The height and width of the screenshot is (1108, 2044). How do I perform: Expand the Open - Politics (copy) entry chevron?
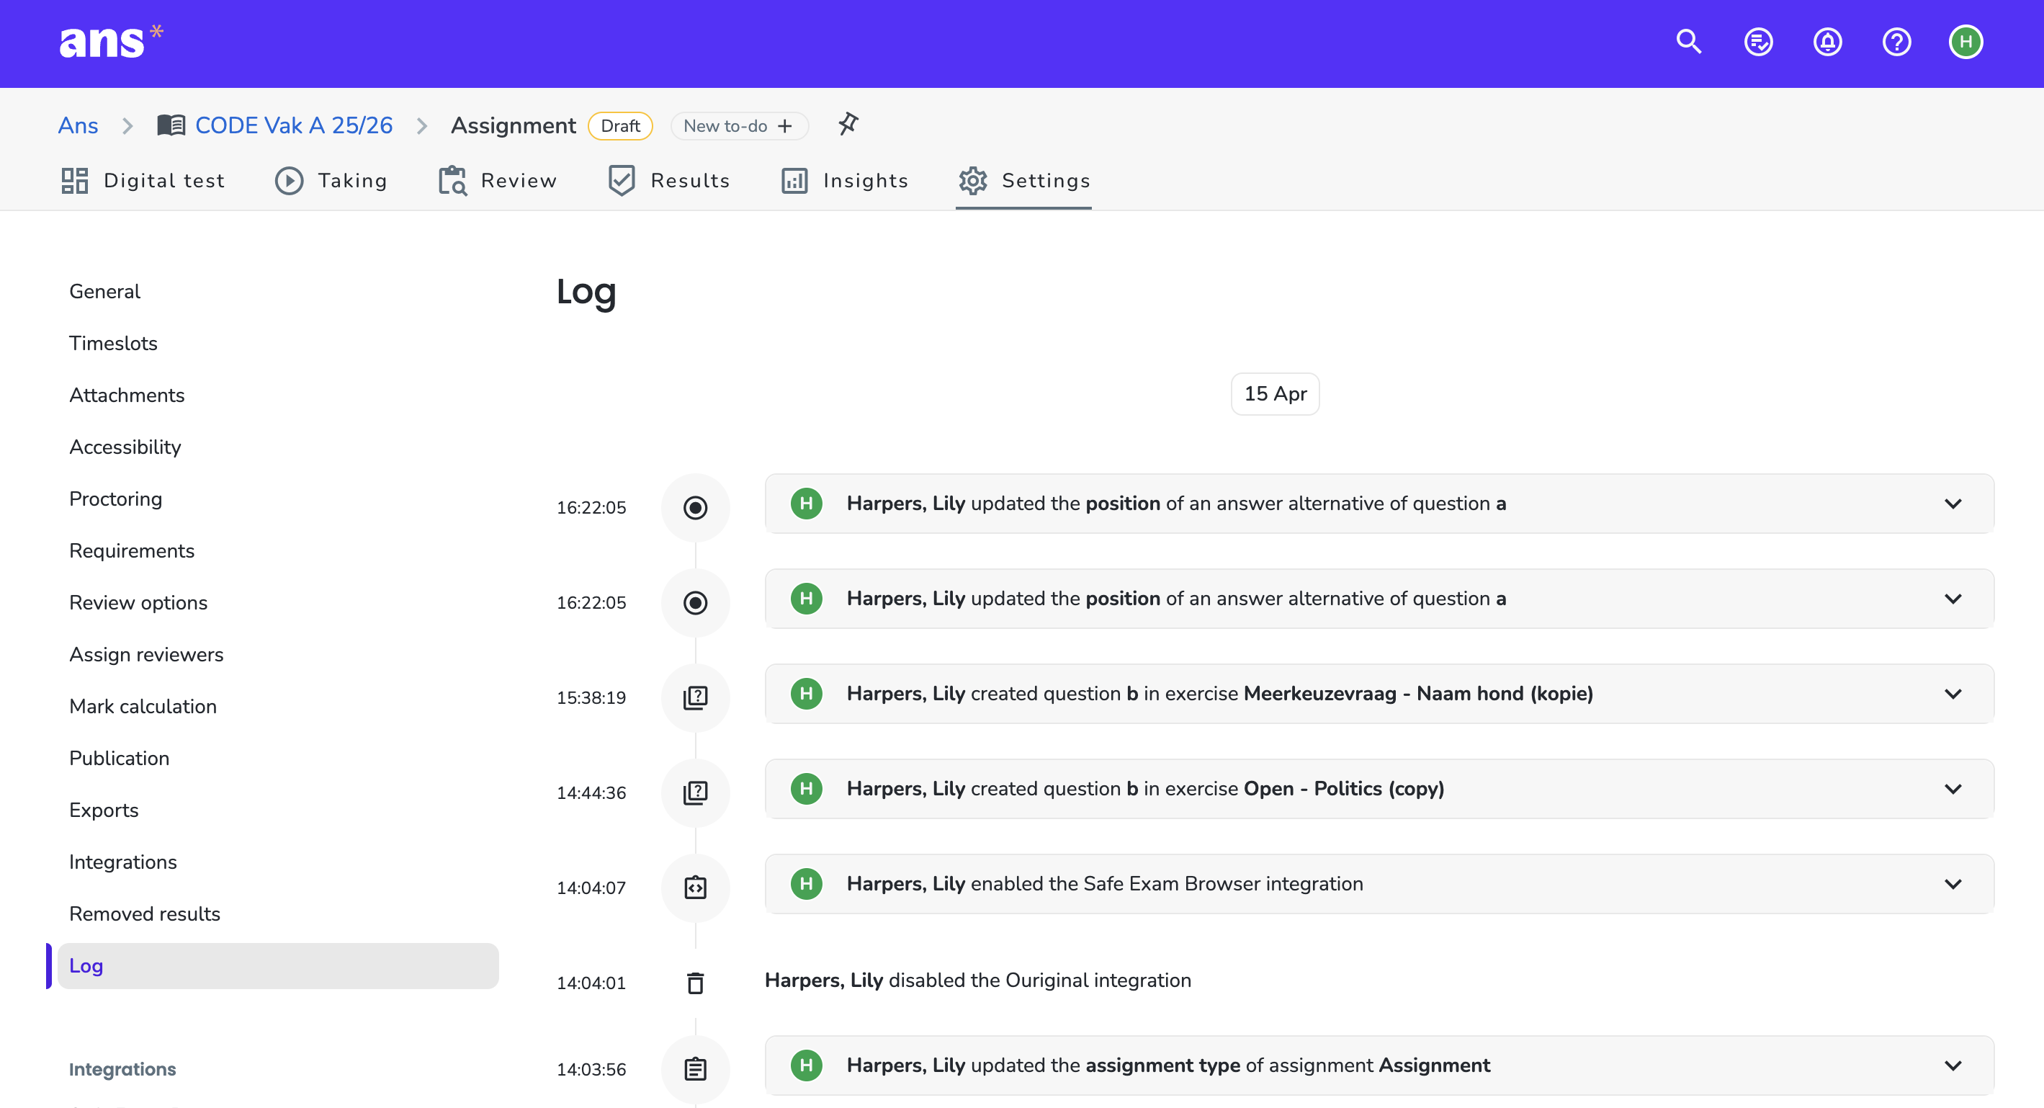1953,789
